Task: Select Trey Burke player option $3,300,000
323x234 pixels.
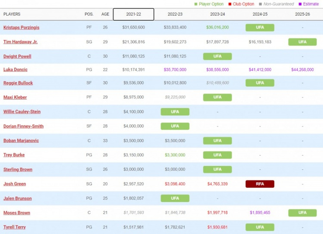Action: pyautogui.click(x=175, y=155)
